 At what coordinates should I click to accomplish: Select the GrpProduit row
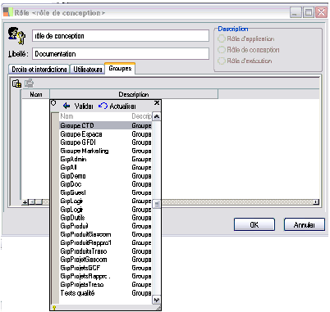click(106, 226)
